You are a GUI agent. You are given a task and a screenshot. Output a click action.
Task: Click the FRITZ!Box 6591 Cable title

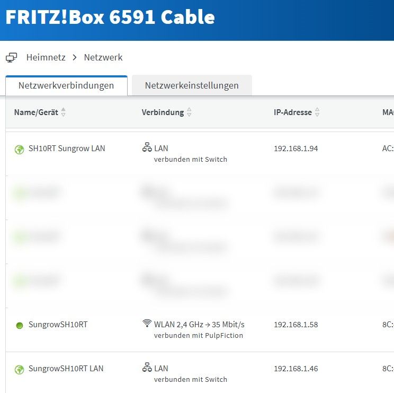pos(110,17)
